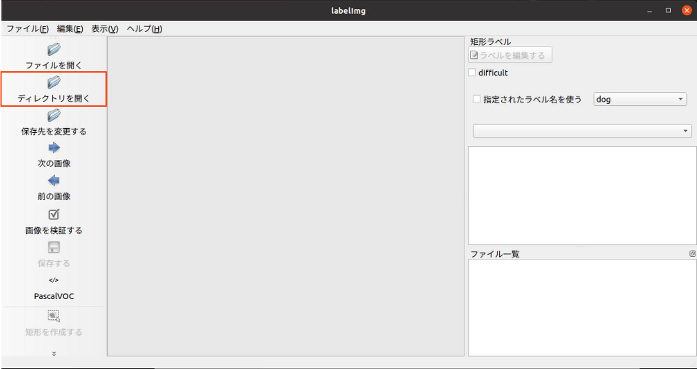The height and width of the screenshot is (369, 697).
Task: Click the 保存先を変更する folder icon
Action: tap(54, 115)
